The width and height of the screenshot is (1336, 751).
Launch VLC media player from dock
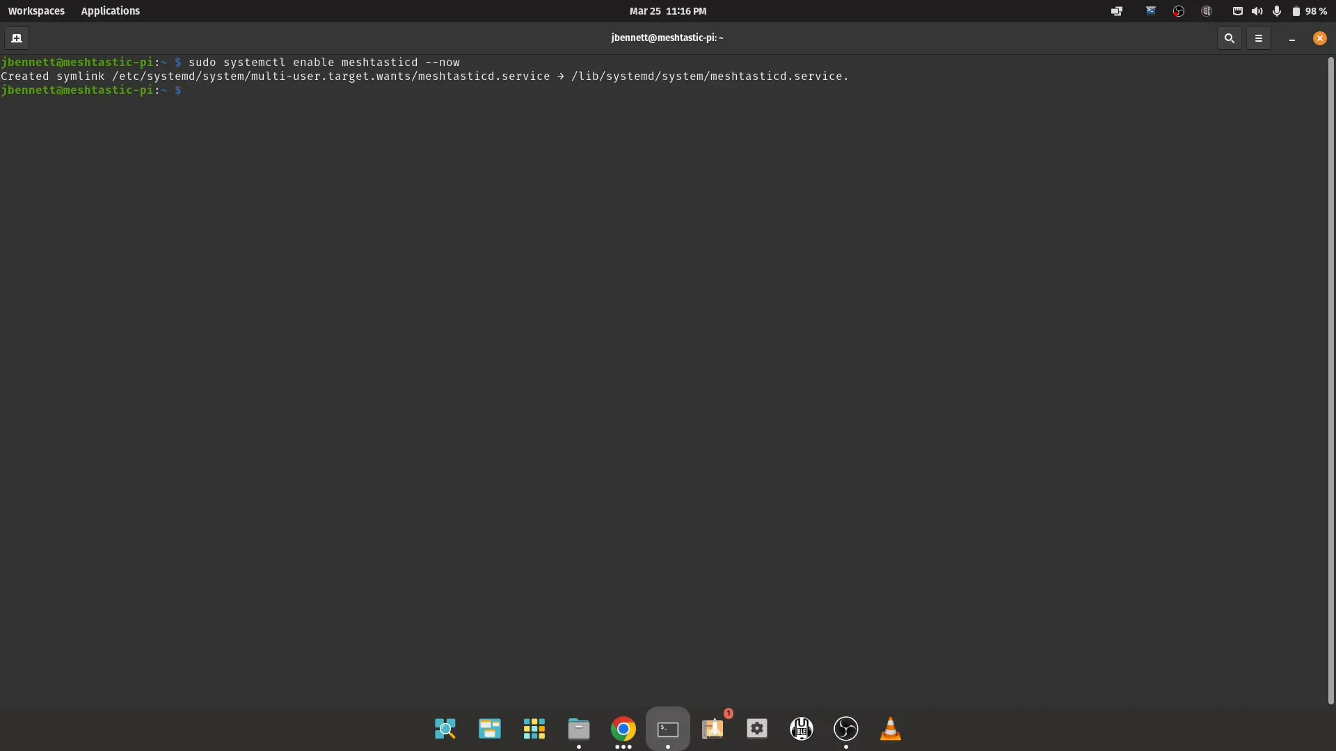[x=891, y=729]
